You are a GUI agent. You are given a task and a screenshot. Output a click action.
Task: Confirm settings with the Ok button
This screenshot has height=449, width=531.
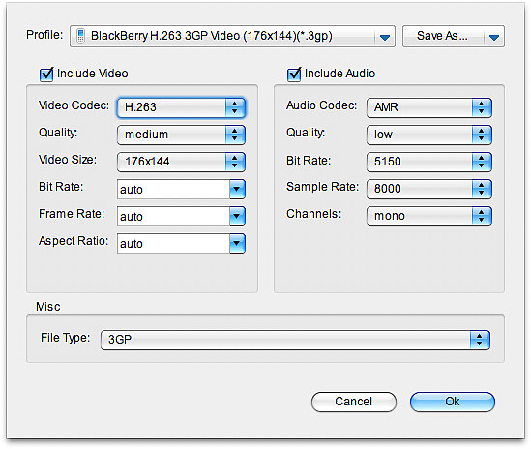pyautogui.click(x=453, y=402)
